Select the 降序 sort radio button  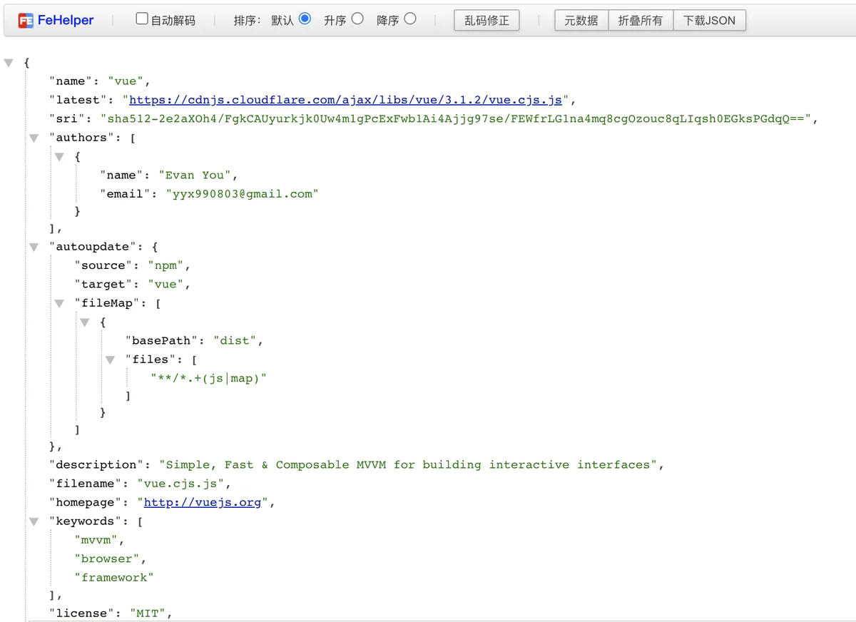point(409,19)
